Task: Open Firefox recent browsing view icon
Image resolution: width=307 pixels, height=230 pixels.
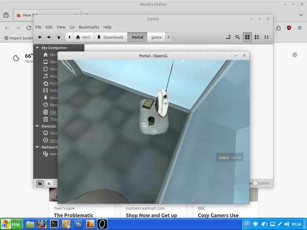Action: (6, 15)
